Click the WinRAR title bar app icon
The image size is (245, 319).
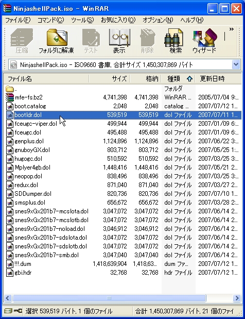click(x=7, y=8)
